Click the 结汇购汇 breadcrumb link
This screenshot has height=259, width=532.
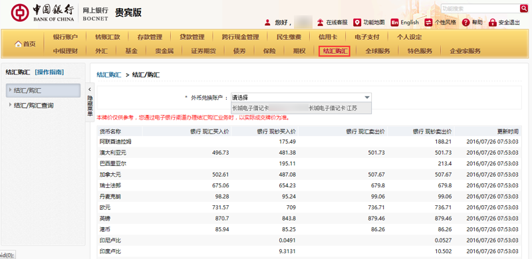(108, 75)
